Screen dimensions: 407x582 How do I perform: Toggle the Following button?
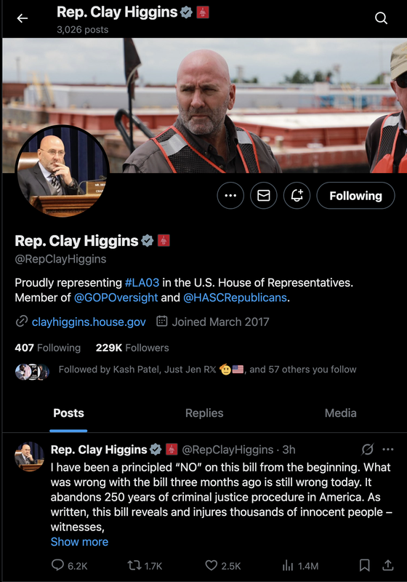pyautogui.click(x=355, y=196)
